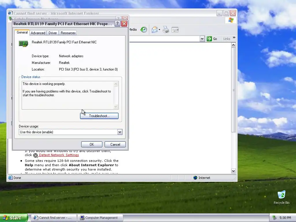Click the Internet Explorer vertical scrollbar thumb
Image resolution: width=296 pixels, height=222 pixels.
pos(234,90)
